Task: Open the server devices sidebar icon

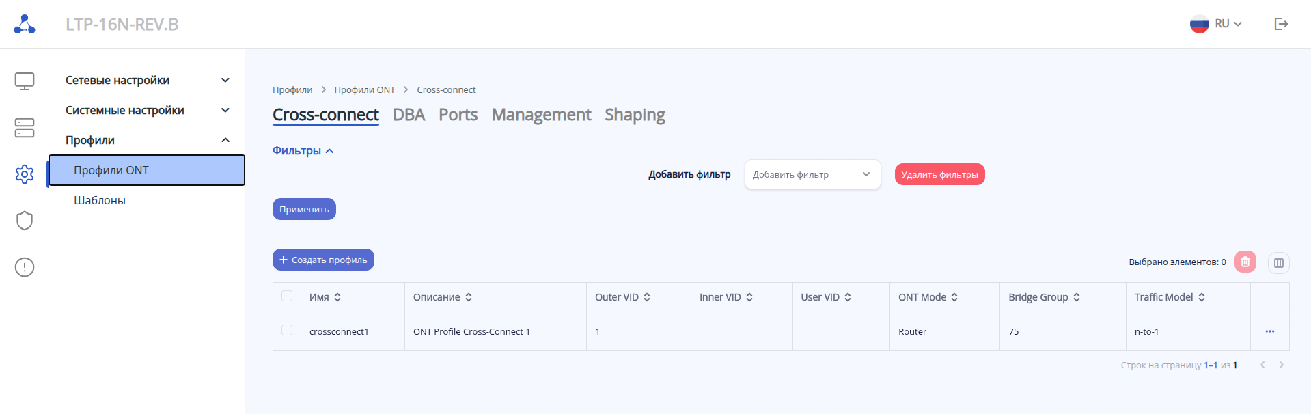Action: 25,128
